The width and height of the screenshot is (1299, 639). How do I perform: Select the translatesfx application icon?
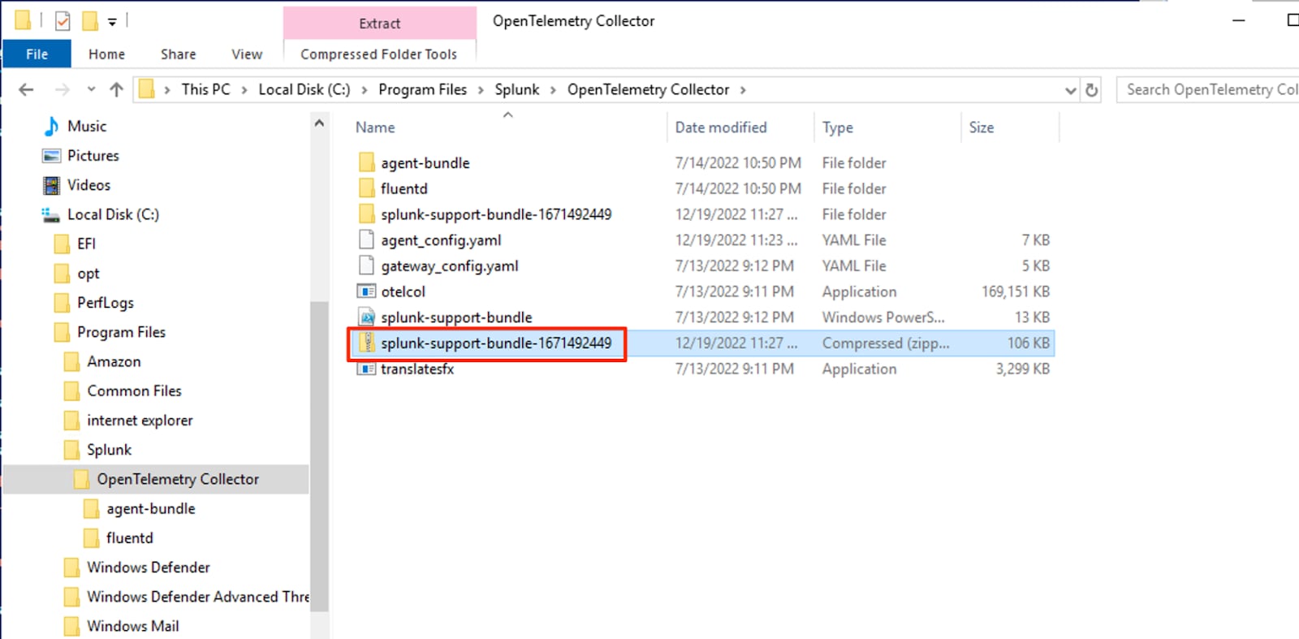[367, 369]
